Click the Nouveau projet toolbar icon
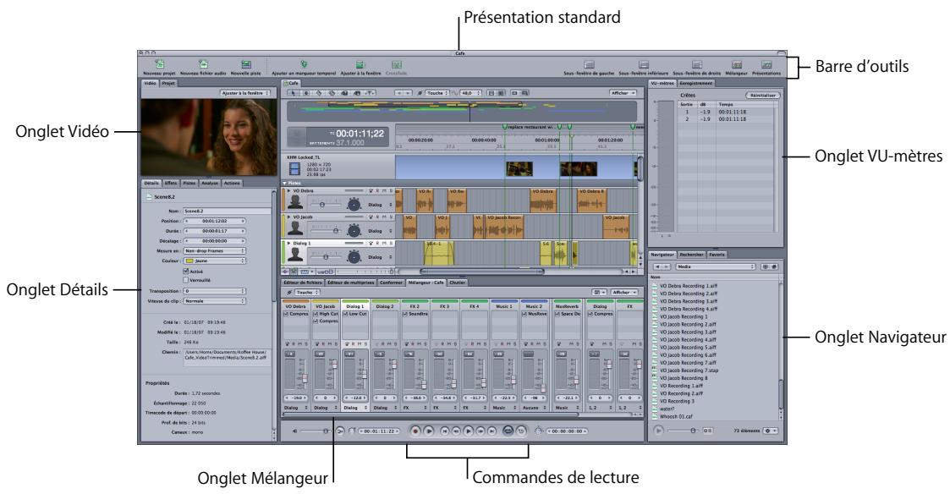Image resolution: width=950 pixels, height=494 pixels. (x=160, y=63)
